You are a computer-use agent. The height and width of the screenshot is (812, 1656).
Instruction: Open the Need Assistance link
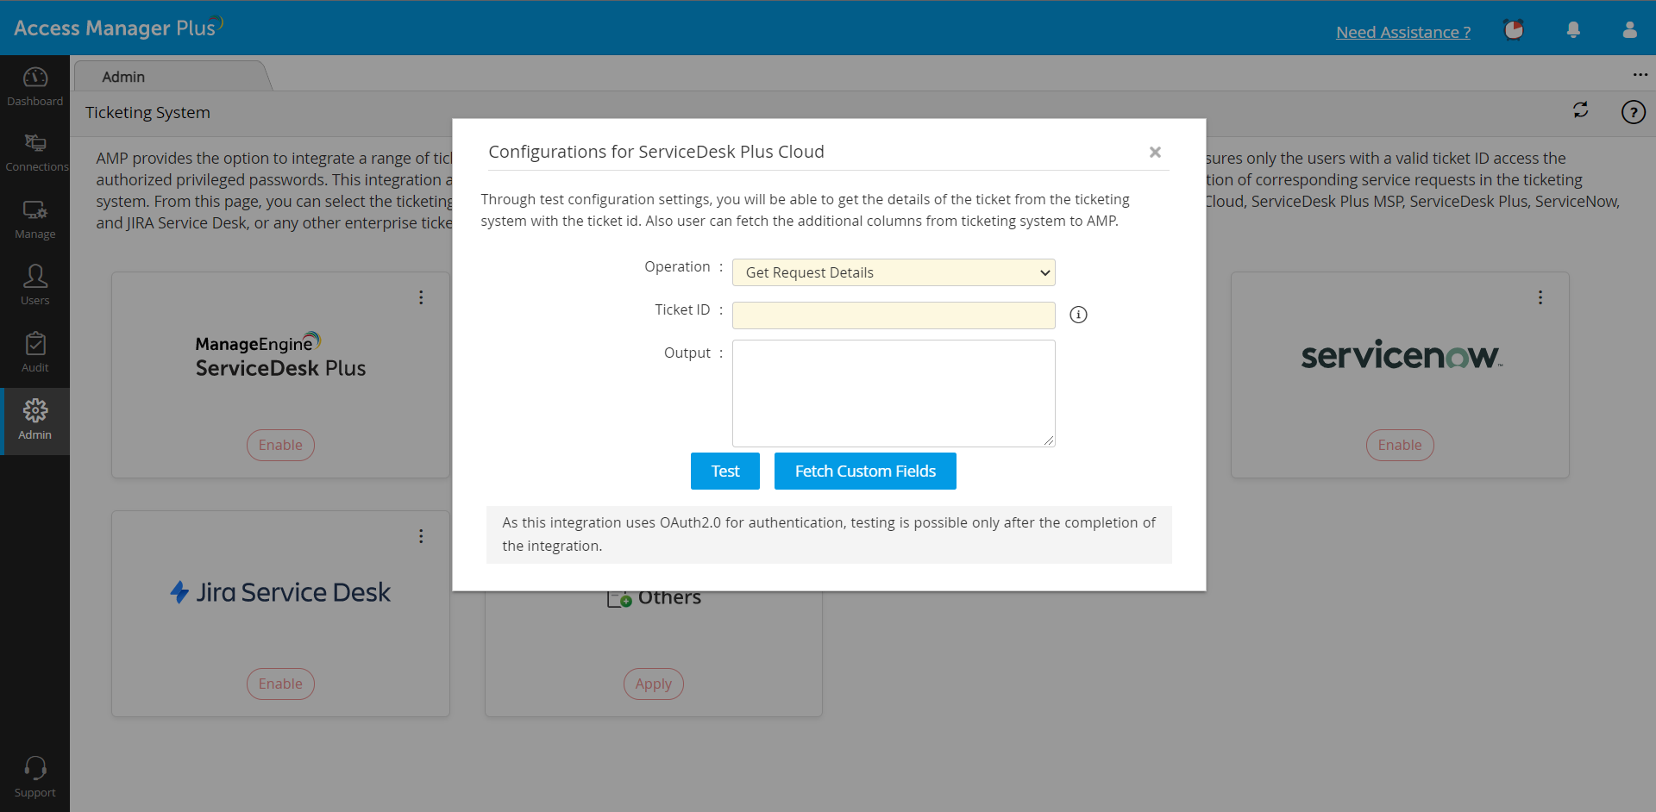[1403, 32]
